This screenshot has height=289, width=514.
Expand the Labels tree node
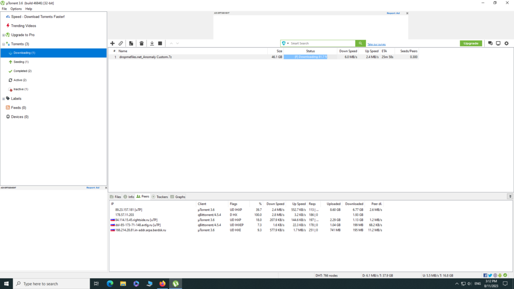pos(4,98)
